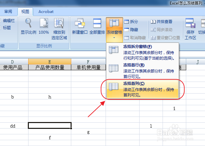This screenshot has height=146, width=205.
Task: Click the 拆分 split icon
Action: coord(126,22)
